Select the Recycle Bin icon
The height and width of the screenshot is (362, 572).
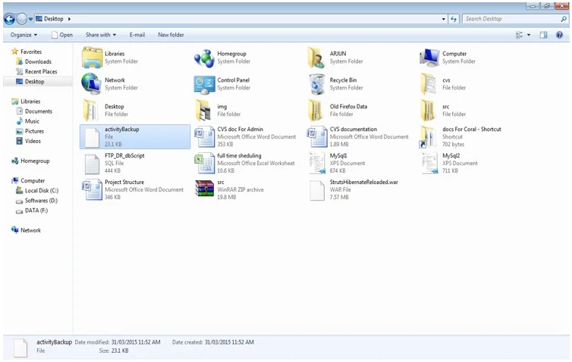(x=316, y=84)
